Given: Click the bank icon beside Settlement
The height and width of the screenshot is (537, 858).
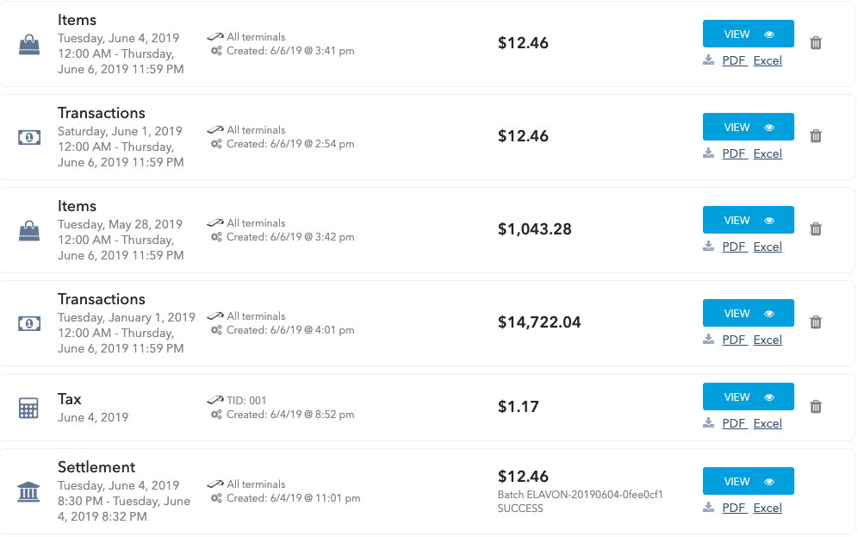Looking at the screenshot, I should click(x=28, y=491).
